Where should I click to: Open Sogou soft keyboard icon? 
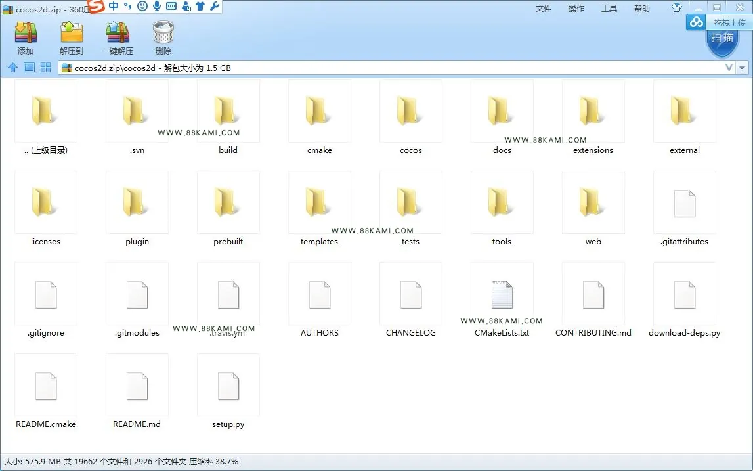pyautogui.click(x=171, y=6)
